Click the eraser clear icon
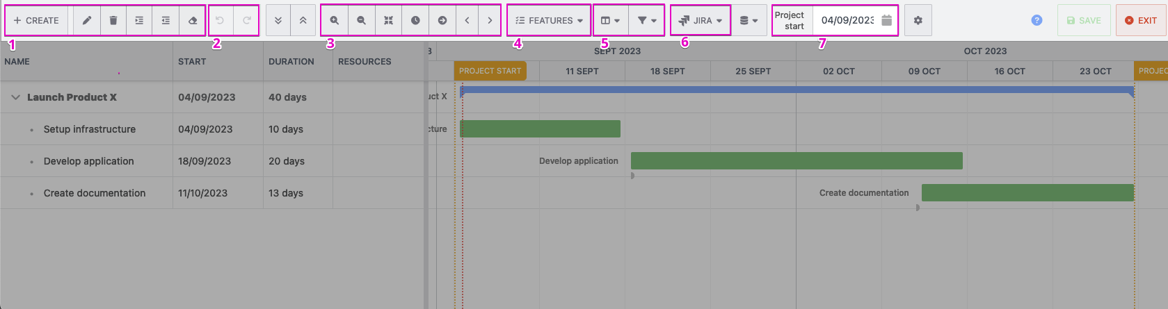Screen dimensions: 1168x309 coord(193,21)
